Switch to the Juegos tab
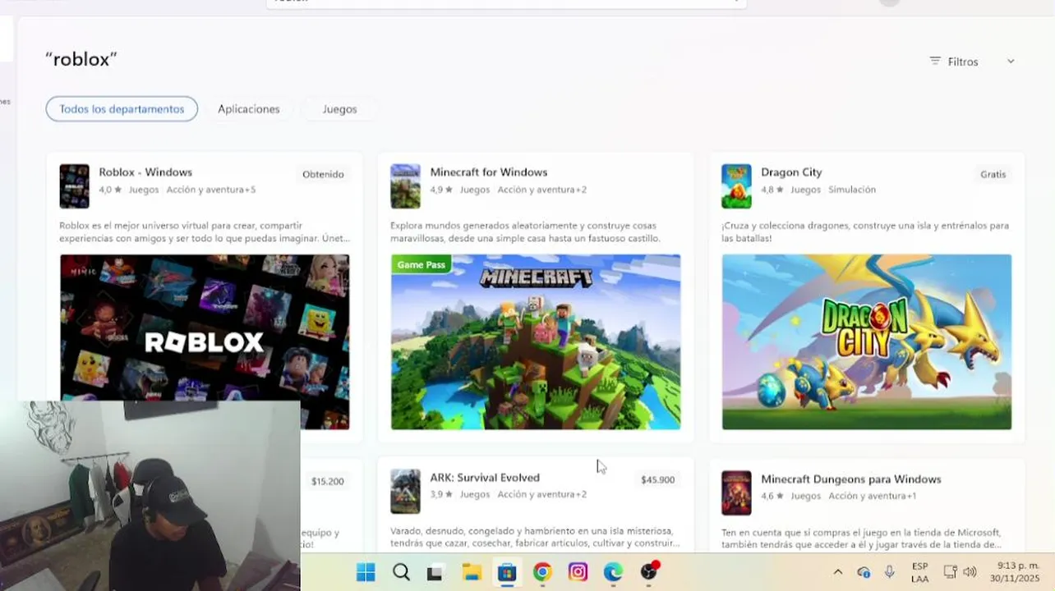This screenshot has width=1055, height=591. (x=339, y=109)
